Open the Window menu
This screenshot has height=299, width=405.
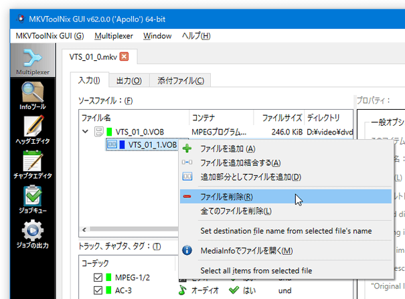157,35
